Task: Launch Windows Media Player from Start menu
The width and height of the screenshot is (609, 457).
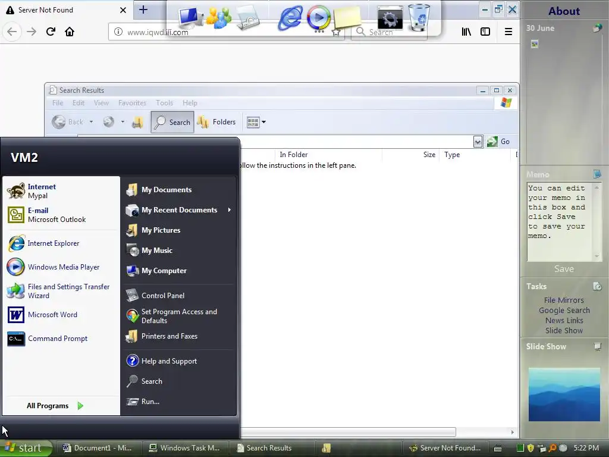Action: click(61, 267)
